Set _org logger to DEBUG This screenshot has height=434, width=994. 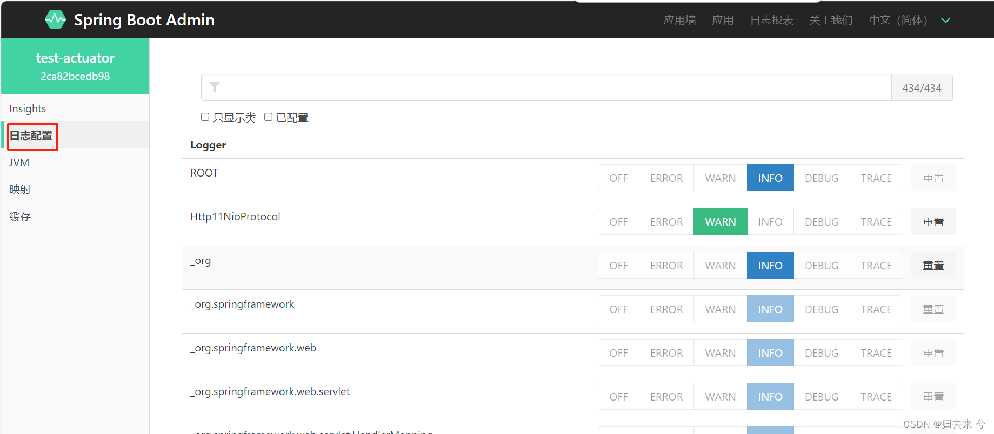(x=822, y=265)
